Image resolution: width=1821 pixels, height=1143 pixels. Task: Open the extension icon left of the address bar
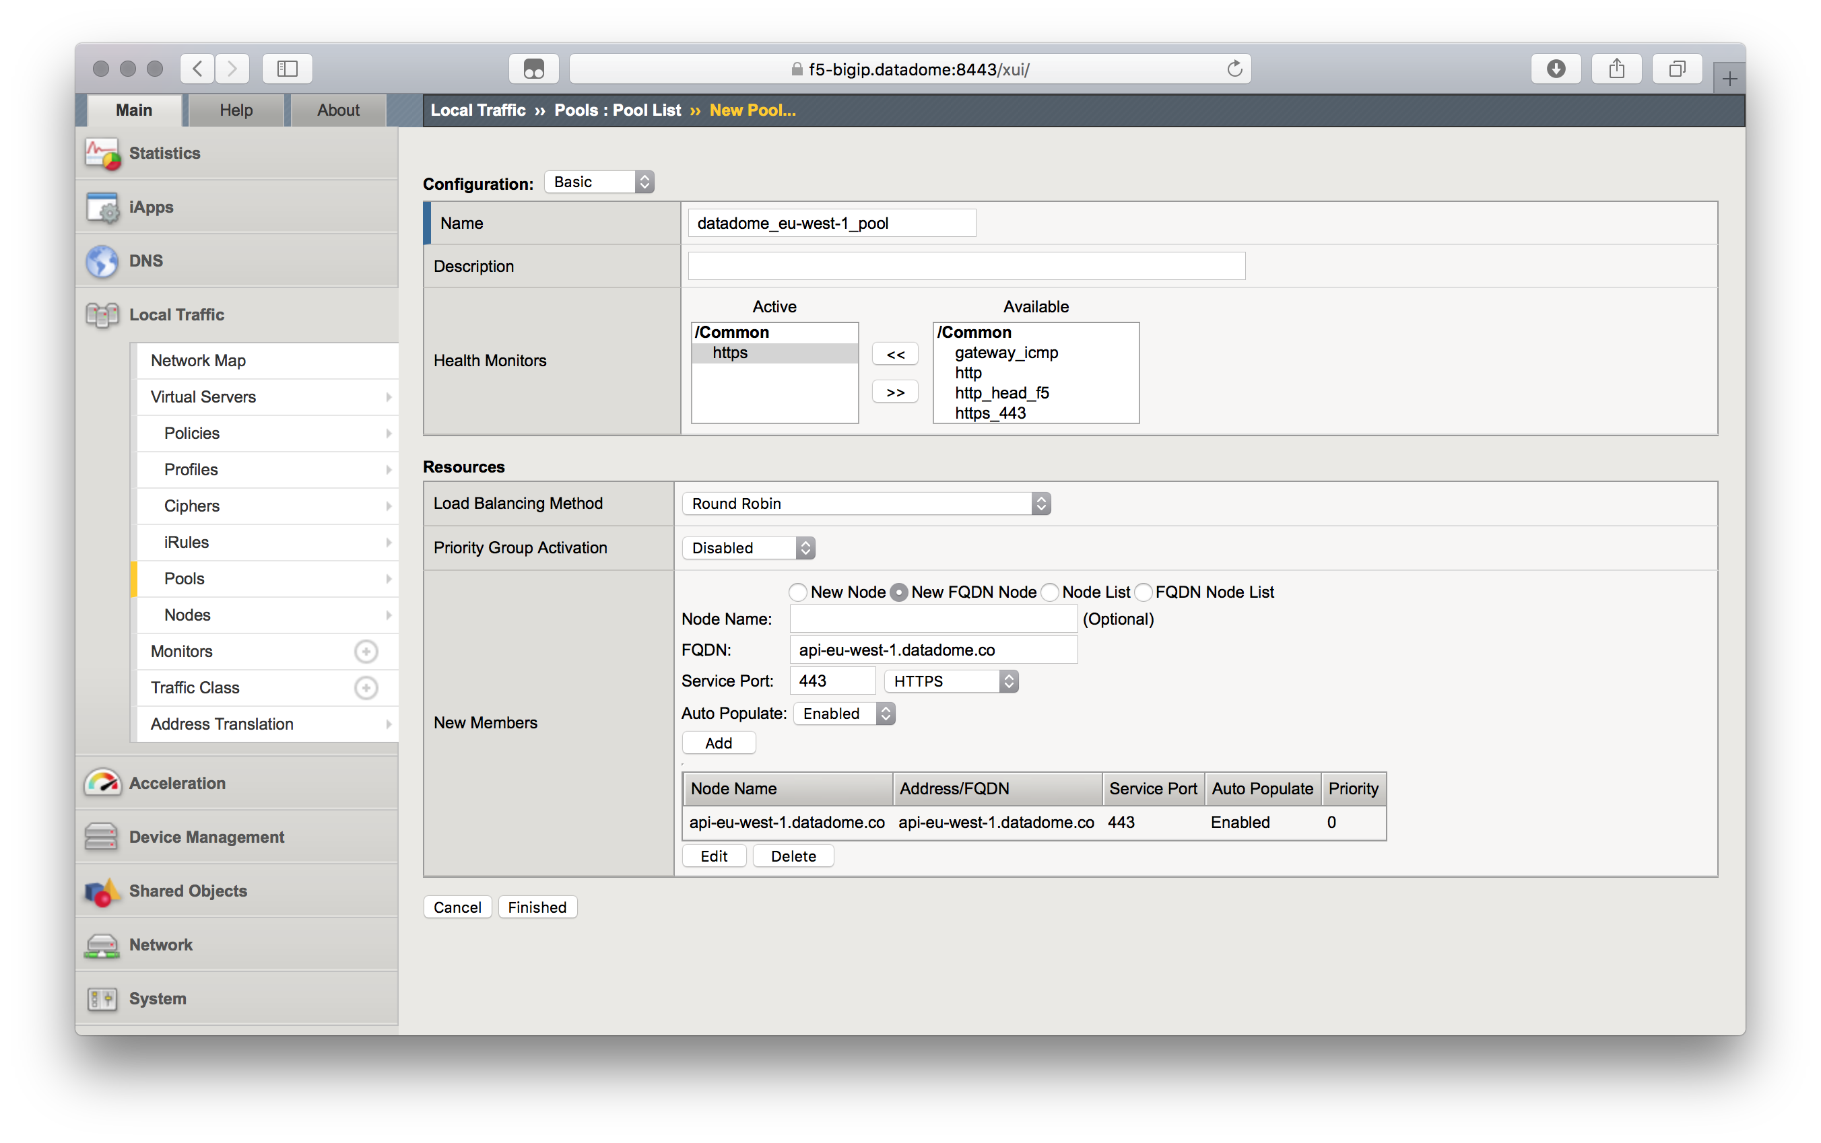pos(534,69)
